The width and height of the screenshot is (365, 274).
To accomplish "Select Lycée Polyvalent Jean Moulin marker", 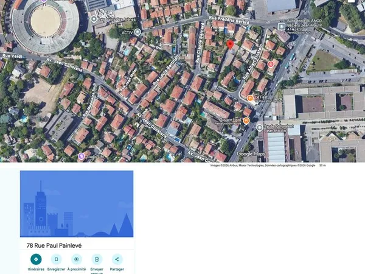I will click(x=259, y=127).
